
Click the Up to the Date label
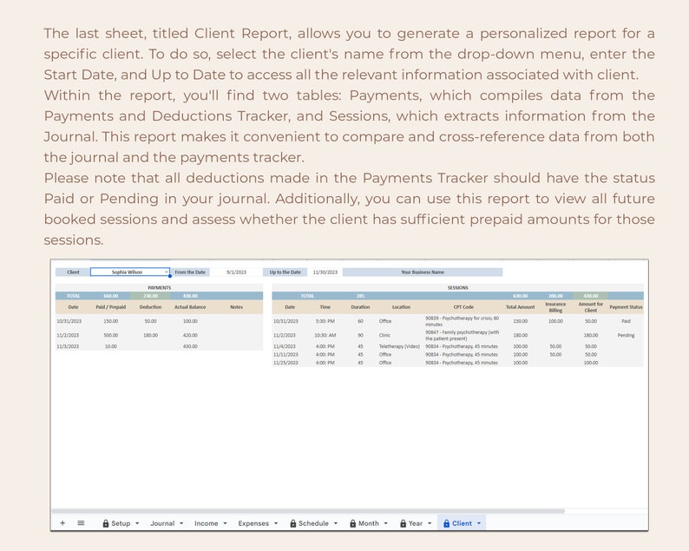[285, 272]
